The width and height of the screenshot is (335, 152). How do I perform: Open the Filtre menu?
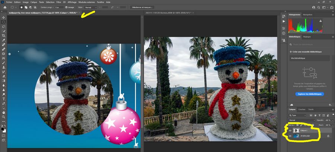(58, 2)
